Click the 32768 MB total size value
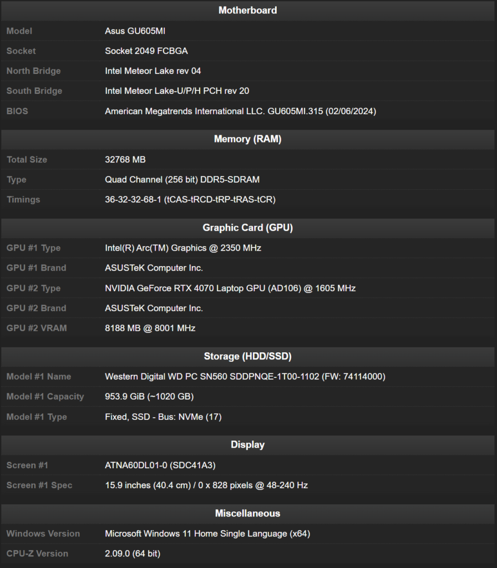Image resolution: width=497 pixels, height=568 pixels. 125,160
